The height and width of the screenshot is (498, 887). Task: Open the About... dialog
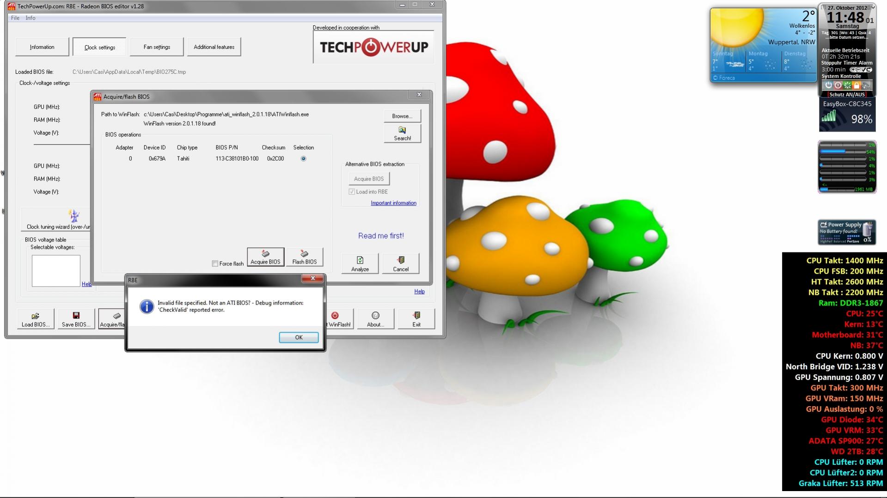pos(375,319)
